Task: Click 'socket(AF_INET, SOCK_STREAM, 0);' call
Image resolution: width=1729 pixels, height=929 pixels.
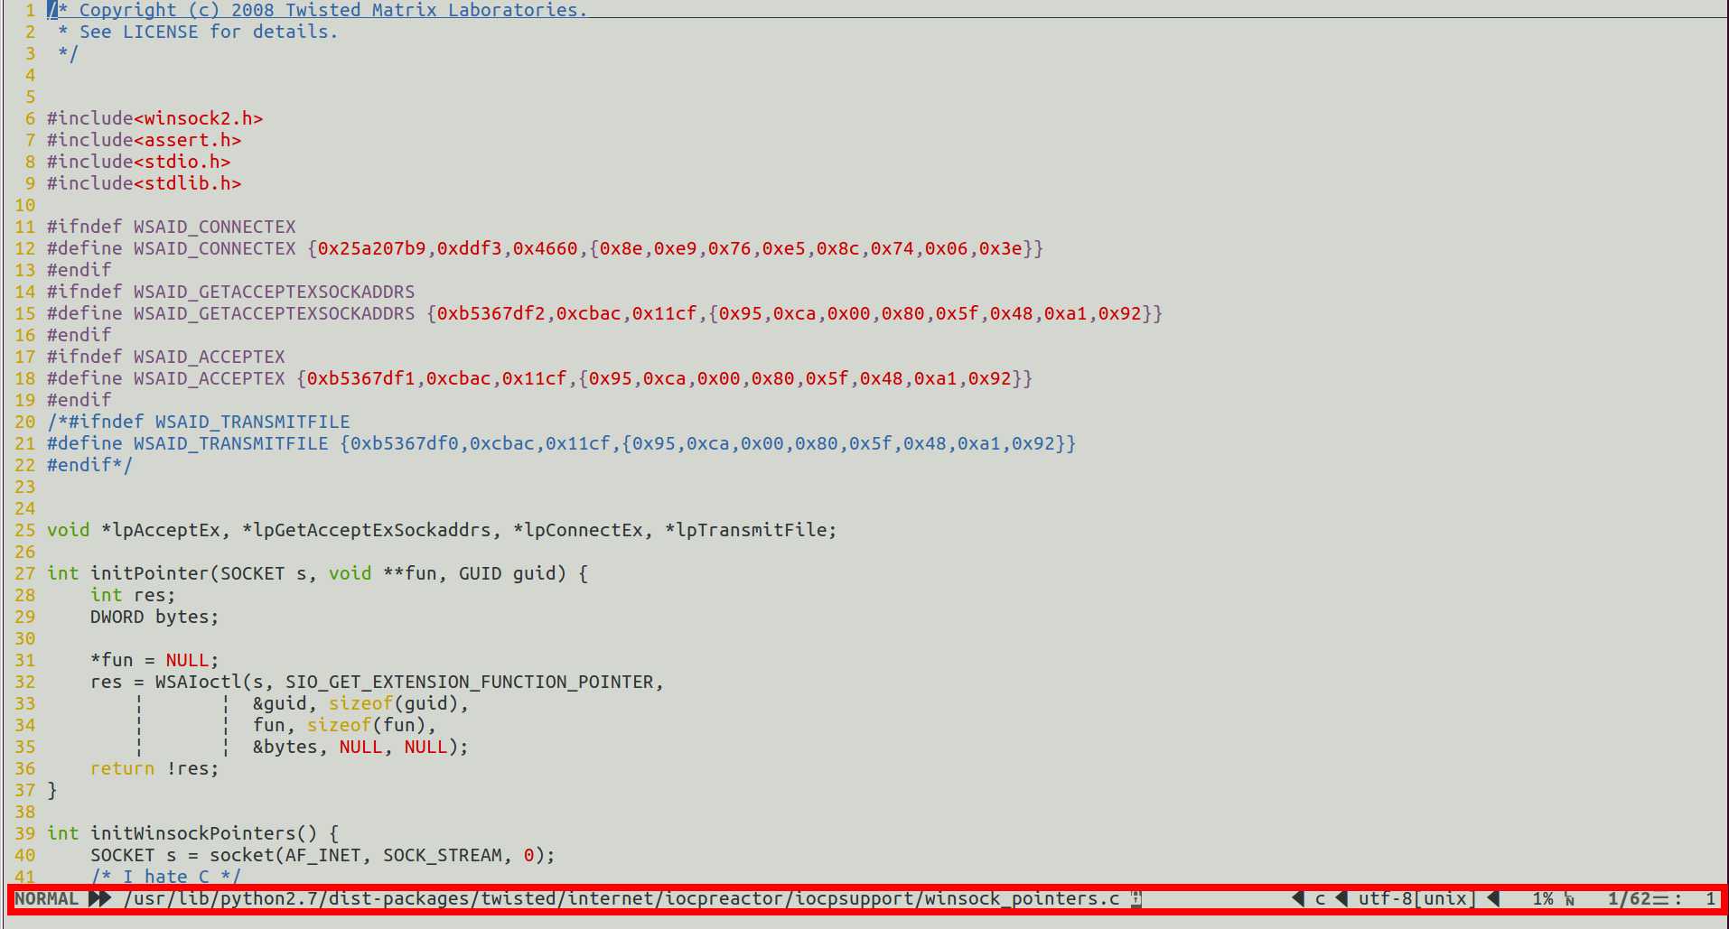Action: click(x=382, y=855)
